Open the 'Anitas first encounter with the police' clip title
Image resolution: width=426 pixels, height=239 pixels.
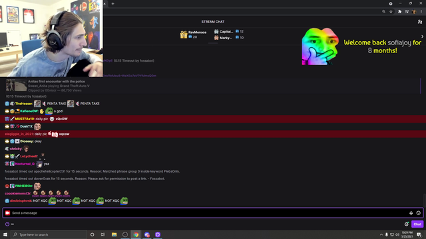click(57, 82)
